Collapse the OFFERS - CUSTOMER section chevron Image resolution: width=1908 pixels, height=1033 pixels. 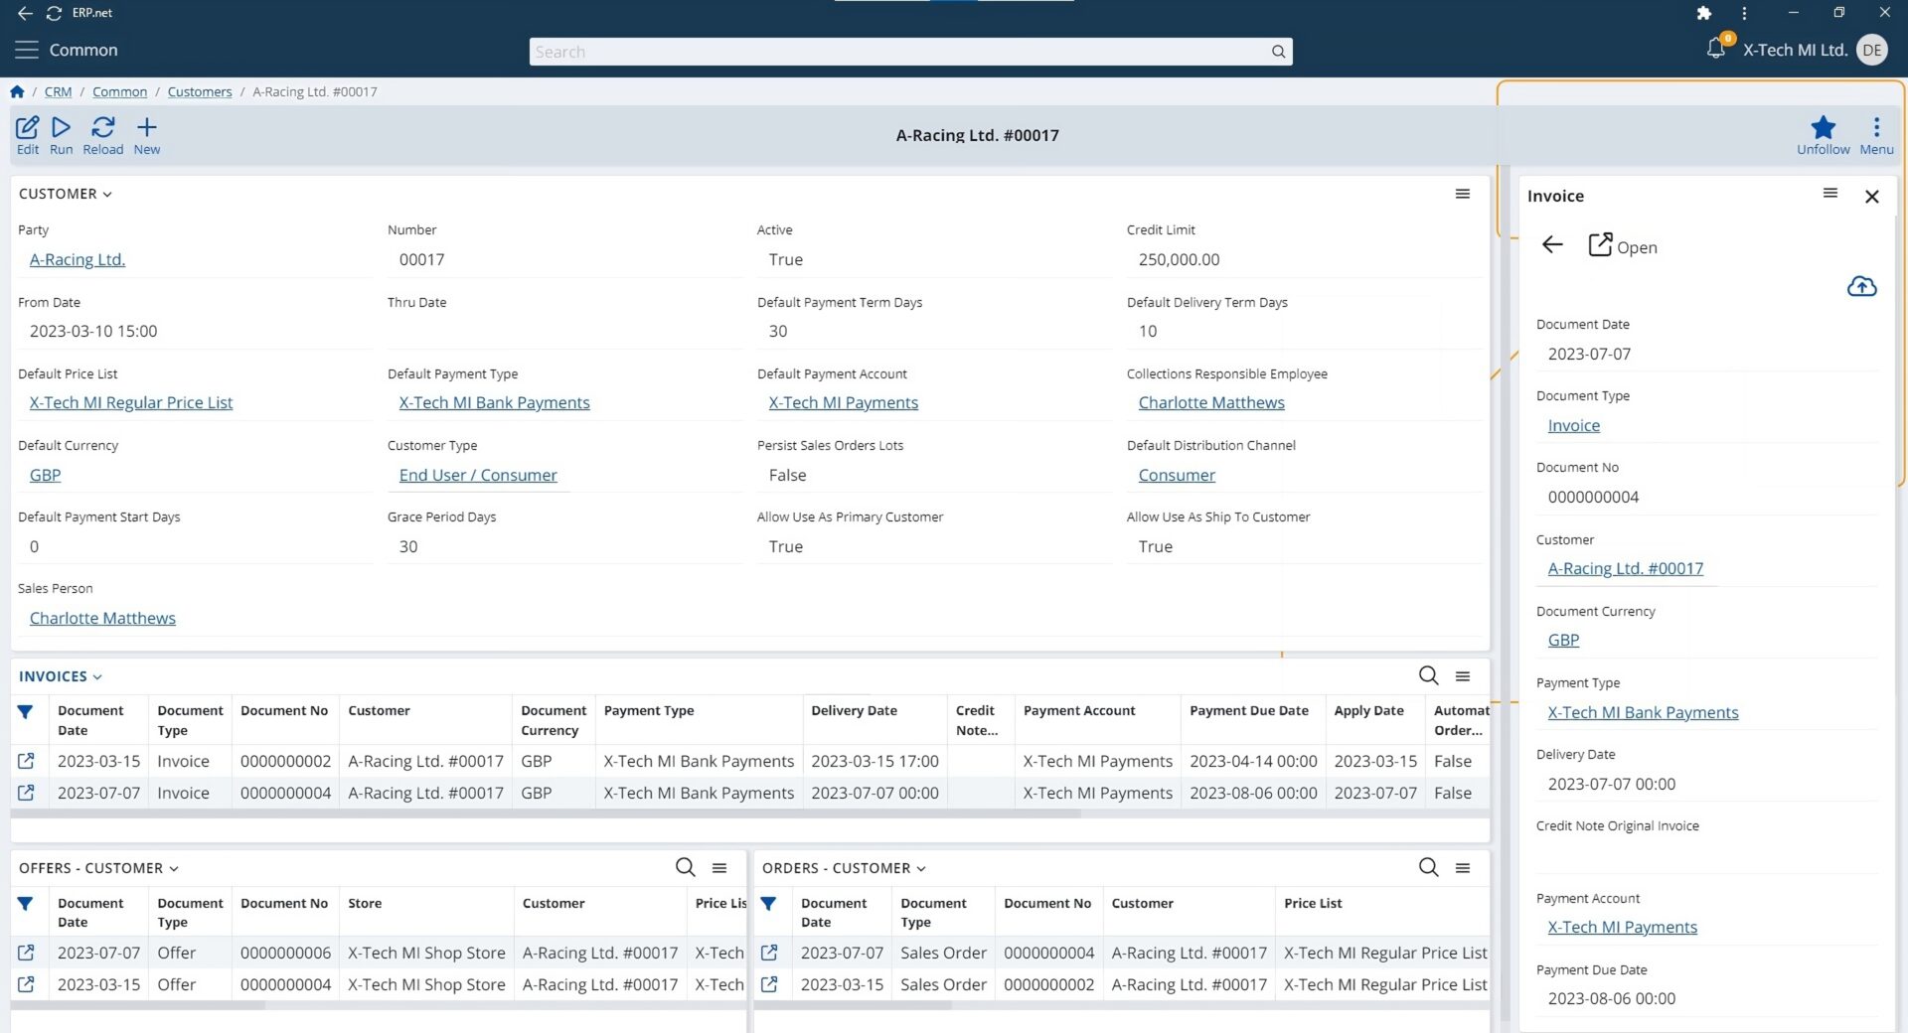click(x=174, y=867)
